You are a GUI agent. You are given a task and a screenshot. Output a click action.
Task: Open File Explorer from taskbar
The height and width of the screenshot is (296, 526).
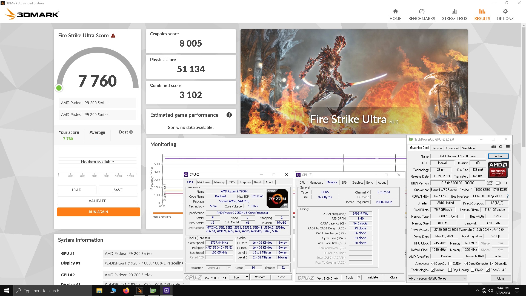(x=99, y=291)
